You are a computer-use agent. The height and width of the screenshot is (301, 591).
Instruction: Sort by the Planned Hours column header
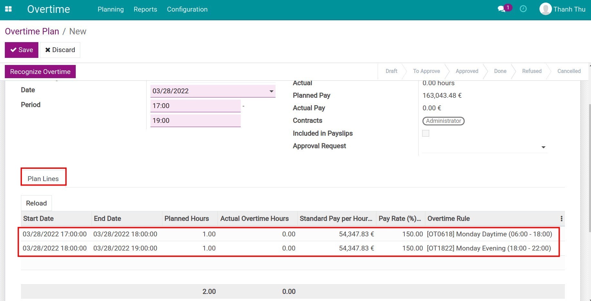pyautogui.click(x=187, y=219)
